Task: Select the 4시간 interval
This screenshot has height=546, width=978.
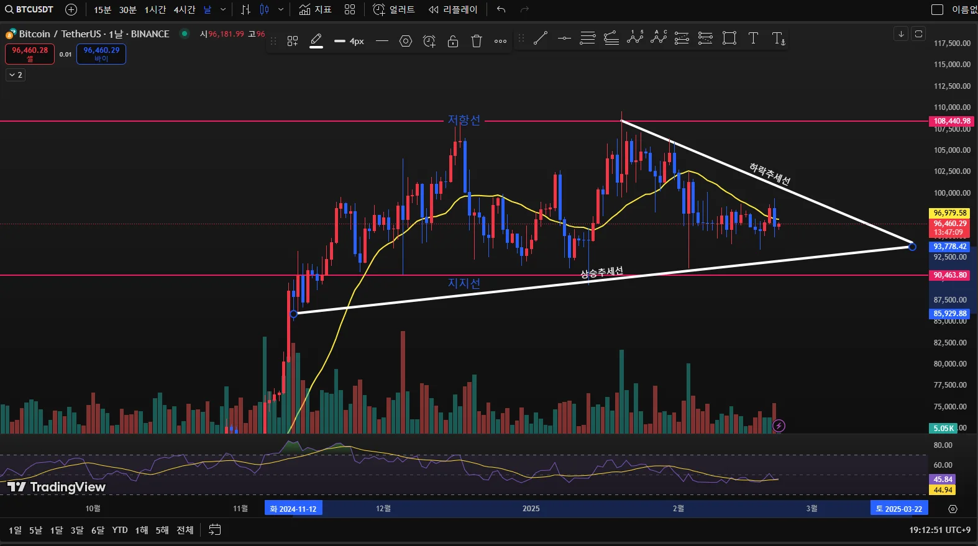Action: point(185,9)
